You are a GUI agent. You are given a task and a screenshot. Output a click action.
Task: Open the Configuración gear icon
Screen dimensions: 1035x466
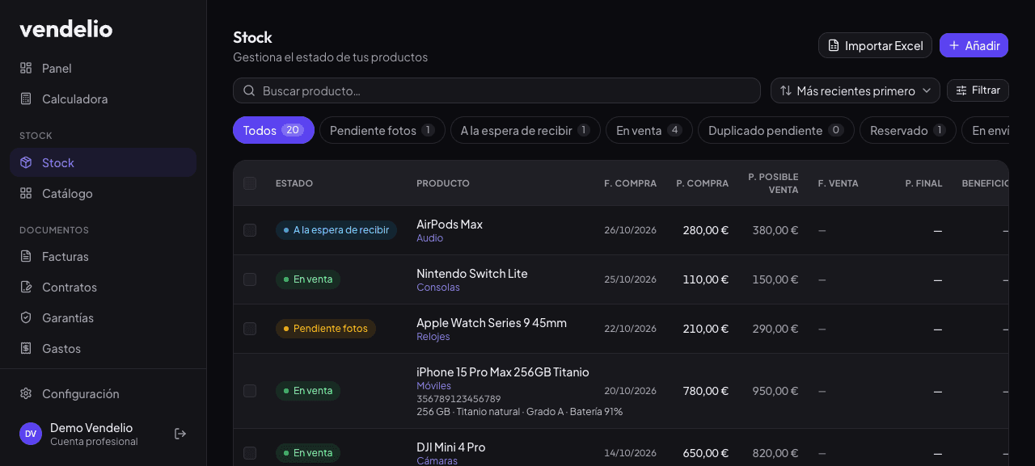click(x=26, y=393)
